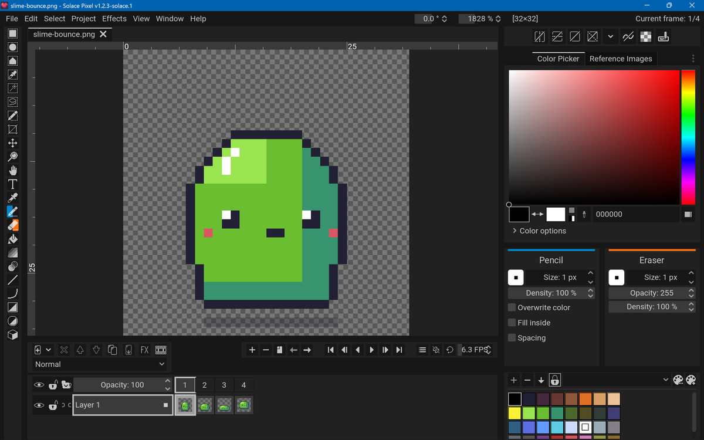This screenshot has width=704, height=440.
Task: Hide Layer 1 using eye icon
Action: 39,405
